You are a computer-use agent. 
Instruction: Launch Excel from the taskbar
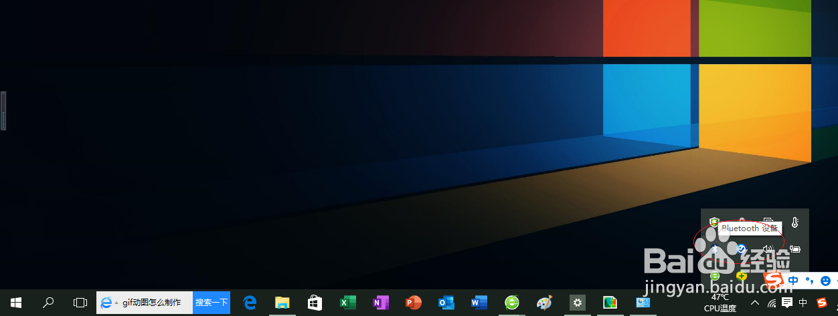coord(347,303)
